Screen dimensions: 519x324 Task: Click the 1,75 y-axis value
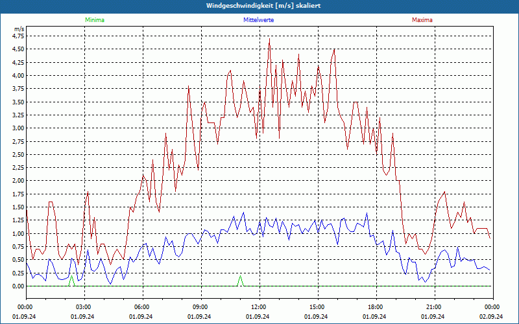point(18,194)
